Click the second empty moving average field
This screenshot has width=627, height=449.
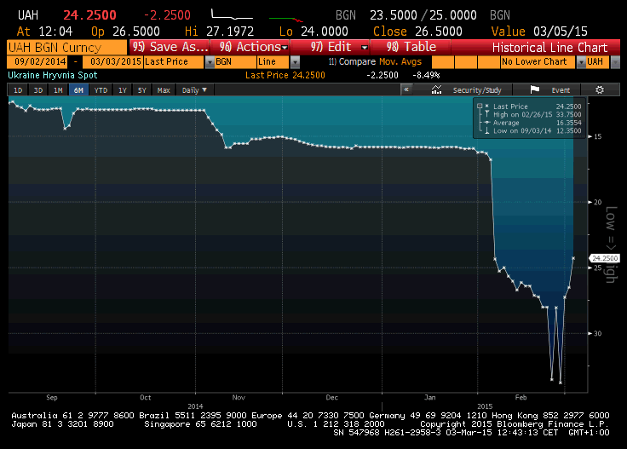pyautogui.click(x=466, y=62)
